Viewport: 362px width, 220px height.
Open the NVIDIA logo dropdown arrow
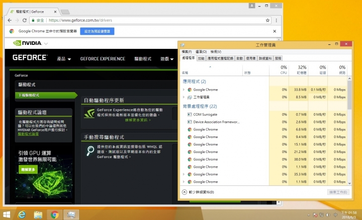[x=46, y=43]
